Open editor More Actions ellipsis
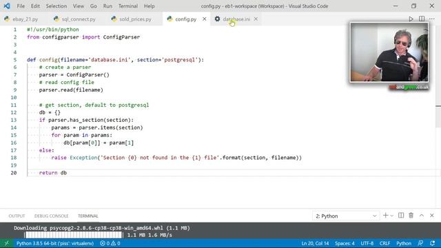This screenshot has height=248, width=441. (x=432, y=19)
